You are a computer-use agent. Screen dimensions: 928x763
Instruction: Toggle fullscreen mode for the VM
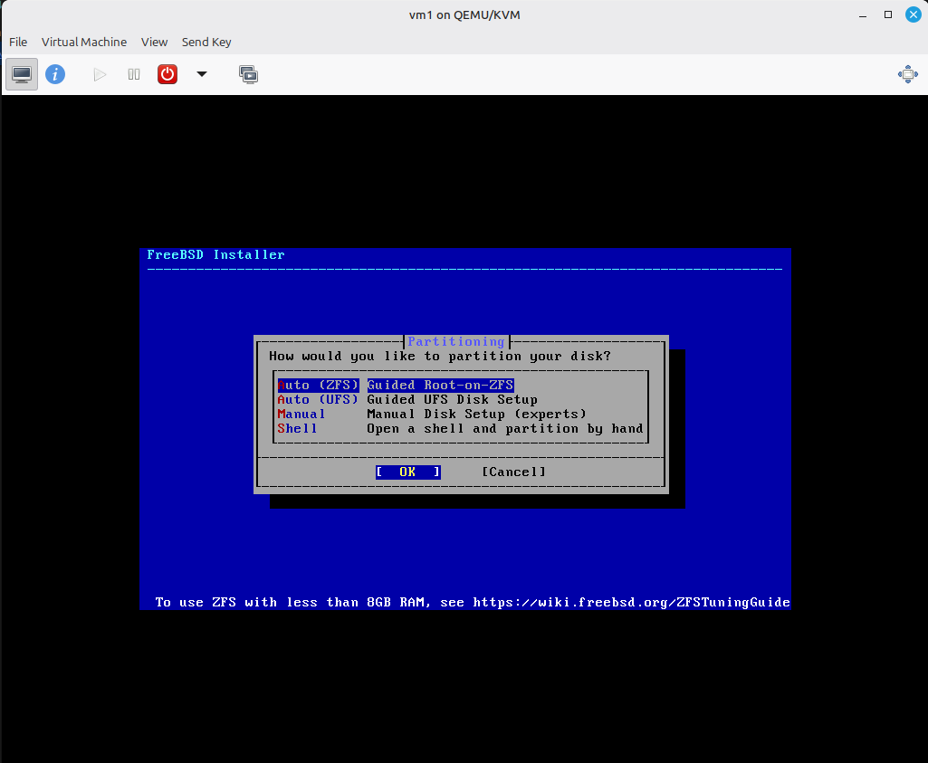tap(907, 74)
